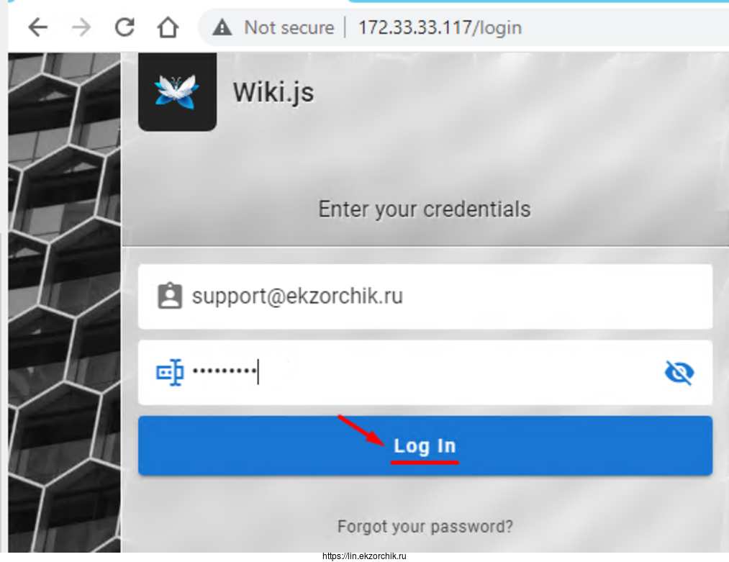Click the browser forward arrow

(x=82, y=27)
